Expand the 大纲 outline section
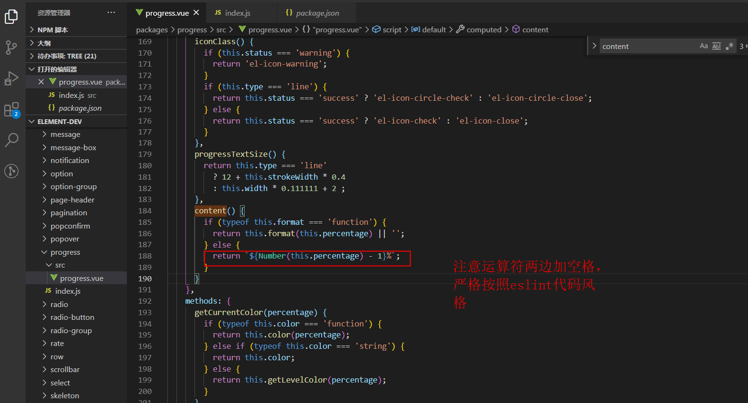This screenshot has width=748, height=403. [76, 43]
